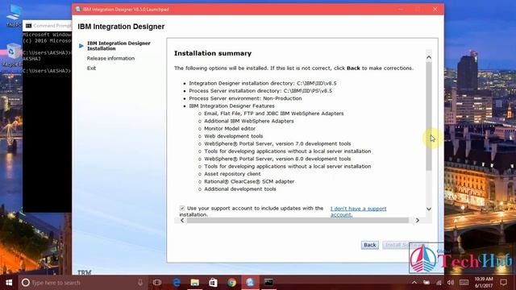Open File Explorer from the taskbar
The width and height of the screenshot is (516, 290).
click(x=195, y=283)
